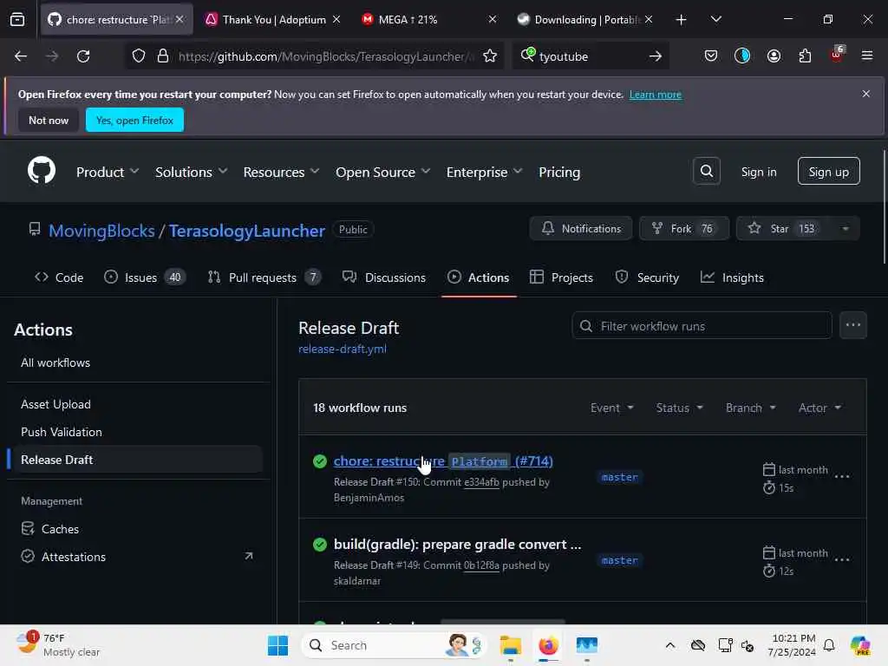
Task: Open Windows Start menu
Action: point(277,645)
